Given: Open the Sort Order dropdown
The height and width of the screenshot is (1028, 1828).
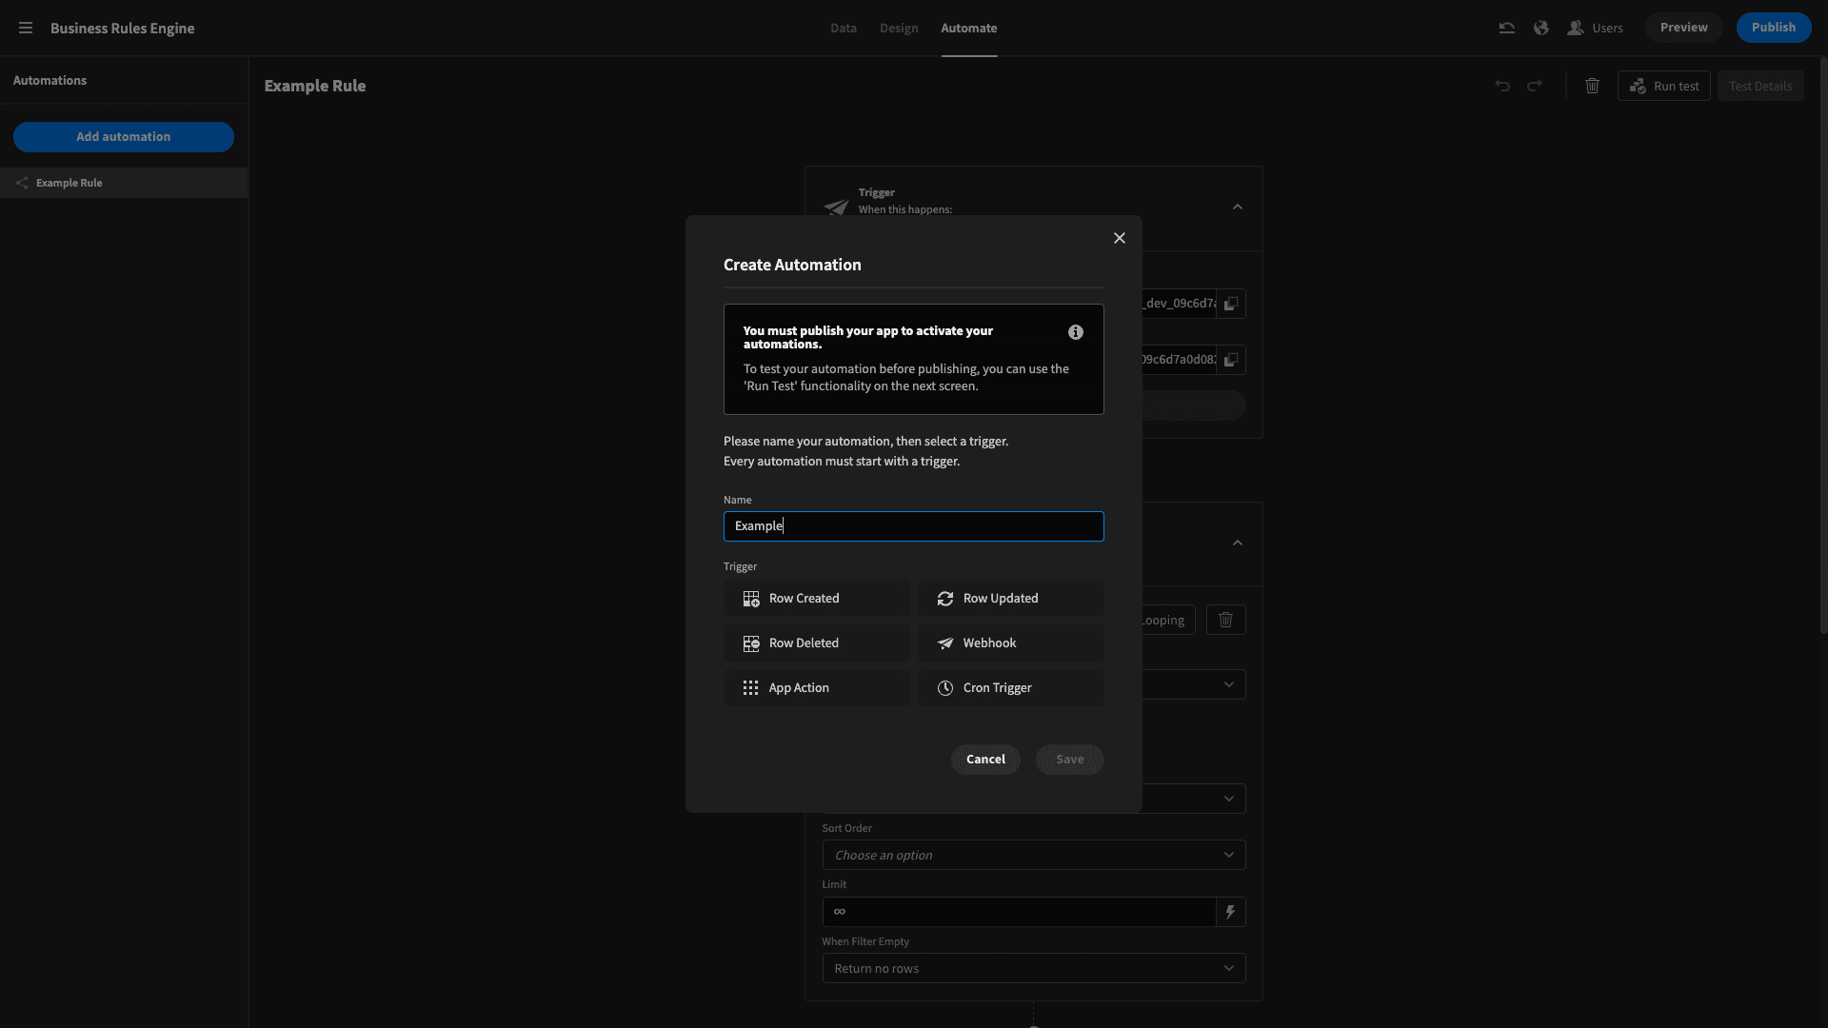Looking at the screenshot, I should point(1034,855).
